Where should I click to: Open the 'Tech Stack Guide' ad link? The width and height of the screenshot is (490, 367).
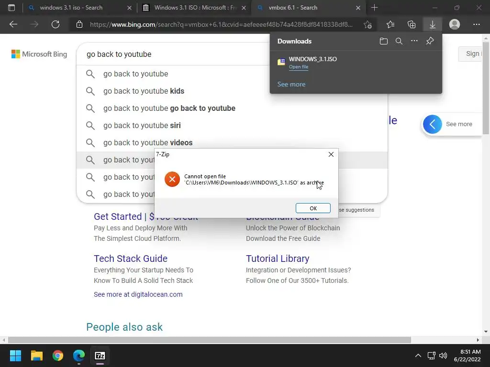(131, 259)
